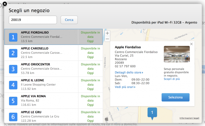205x126 pixels.
Task: Click Centro Commerciale Le Gru address line
Action: point(40,117)
